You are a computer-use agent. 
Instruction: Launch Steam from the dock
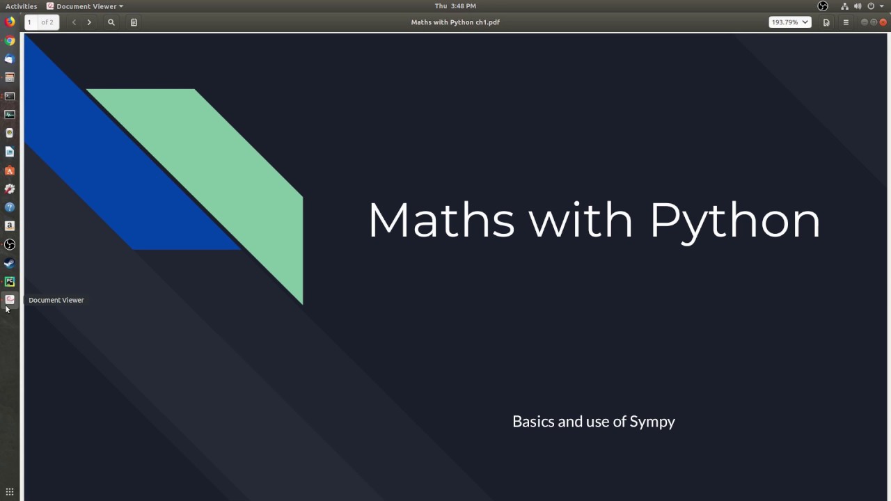10,263
